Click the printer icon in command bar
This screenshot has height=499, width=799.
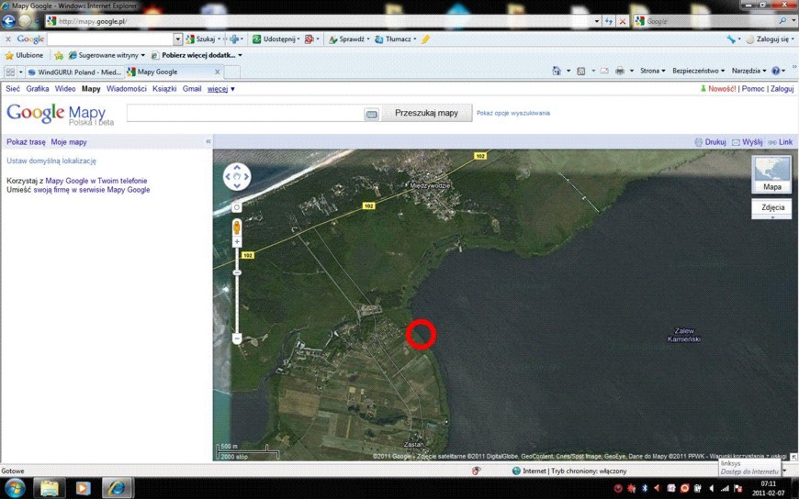pos(620,71)
